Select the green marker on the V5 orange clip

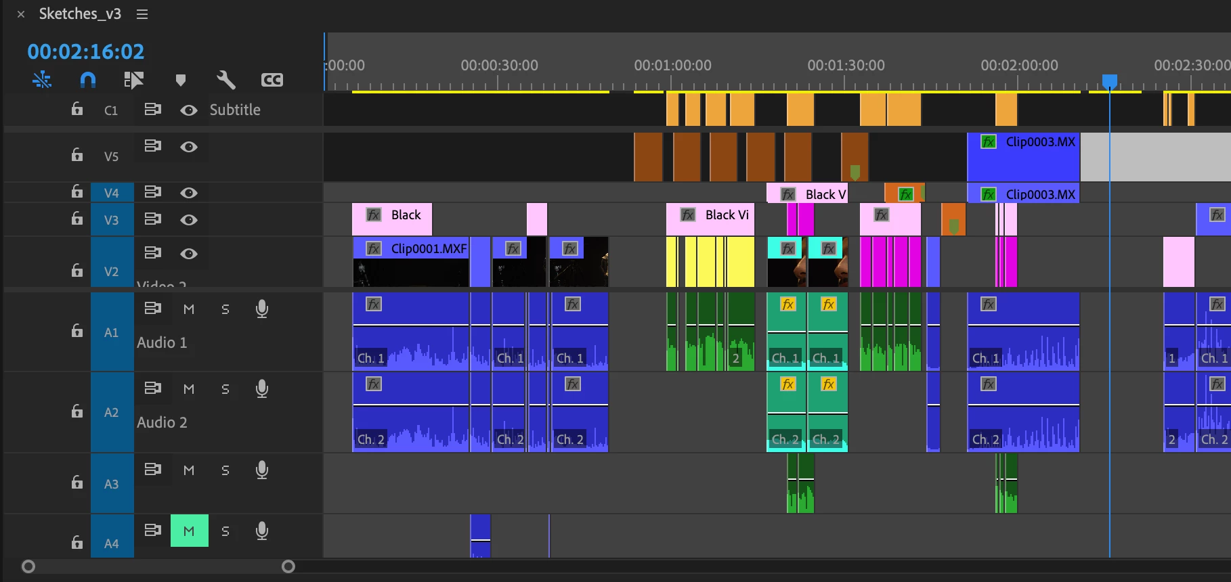coord(855,172)
